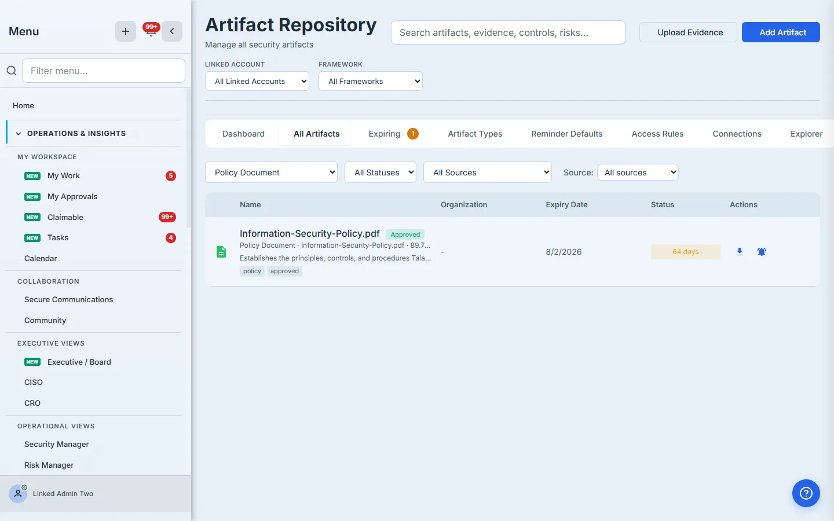Open the All Statuses dropdown

[381, 173]
